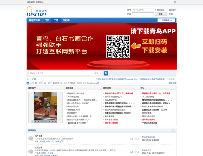Click the 密码 password field
Viewport: 203px width, 156px height.
pyautogui.click(x=143, y=14)
